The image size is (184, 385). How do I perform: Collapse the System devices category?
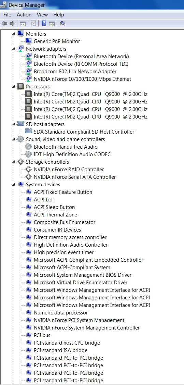pos(14,184)
